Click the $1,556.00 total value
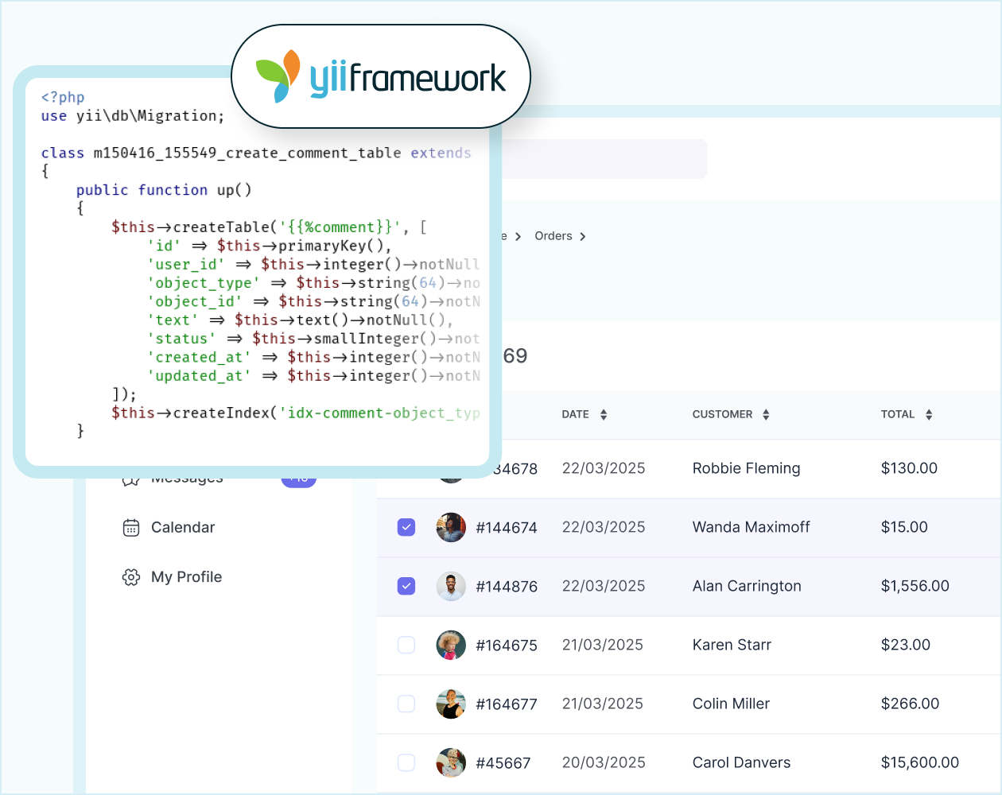The width and height of the screenshot is (1002, 795). click(x=915, y=586)
